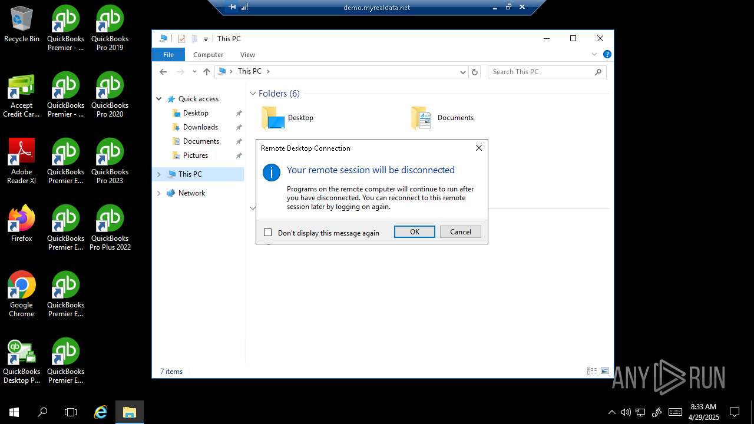Image resolution: width=754 pixels, height=424 pixels.
Task: Open QuickBooks Pro Plus 2022 shortcut
Action: coord(110,228)
